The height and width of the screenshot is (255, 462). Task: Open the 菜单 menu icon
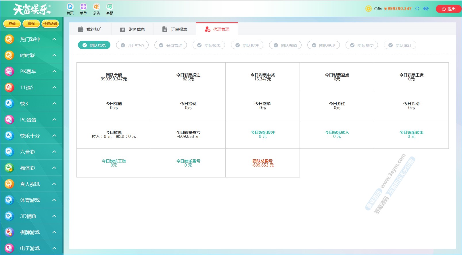(x=83, y=7)
